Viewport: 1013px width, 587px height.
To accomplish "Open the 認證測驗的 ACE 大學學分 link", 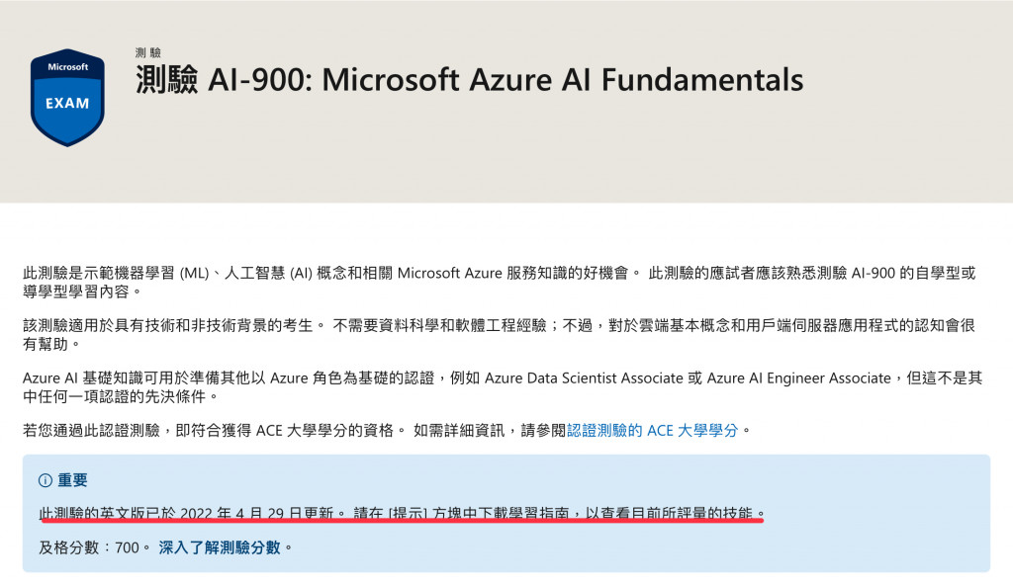I will [x=653, y=430].
